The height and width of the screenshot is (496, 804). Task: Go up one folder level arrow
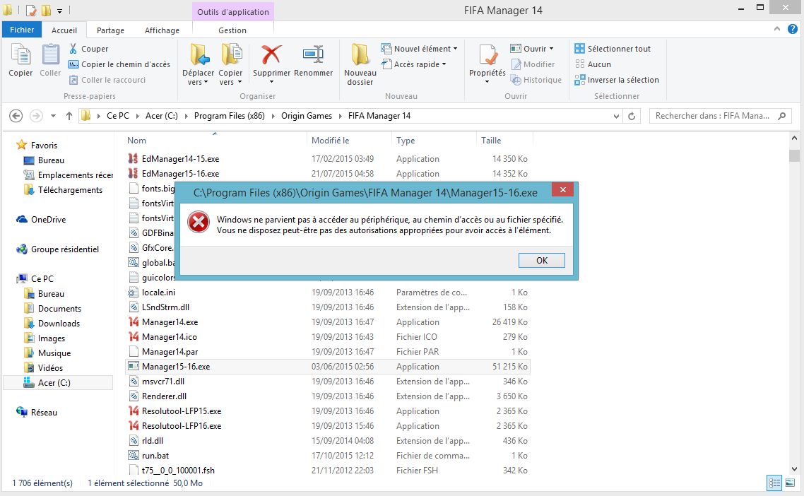tap(69, 116)
